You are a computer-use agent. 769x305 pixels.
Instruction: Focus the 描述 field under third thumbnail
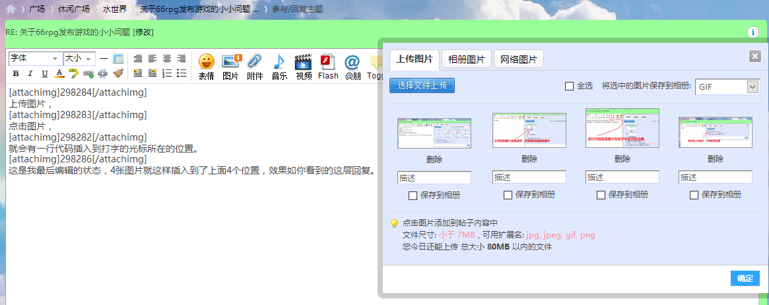(x=622, y=177)
